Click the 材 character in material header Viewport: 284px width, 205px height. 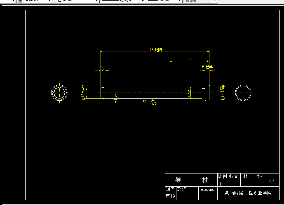245,176
